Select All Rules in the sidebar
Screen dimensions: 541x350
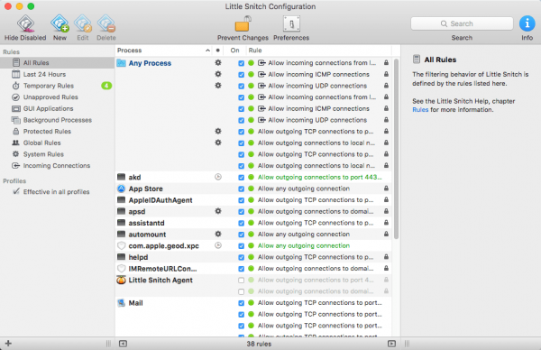[x=58, y=63]
